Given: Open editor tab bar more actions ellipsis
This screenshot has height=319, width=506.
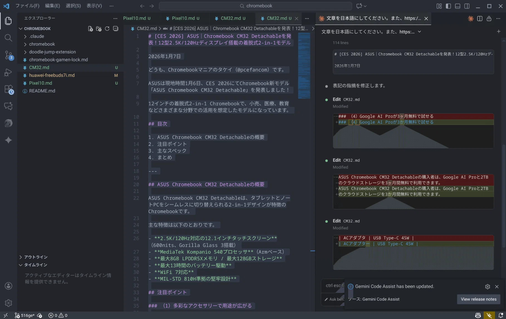Looking at the screenshot, I should tap(307, 18).
